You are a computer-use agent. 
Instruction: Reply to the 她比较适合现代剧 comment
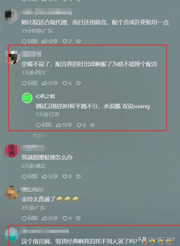(x=30, y=41)
